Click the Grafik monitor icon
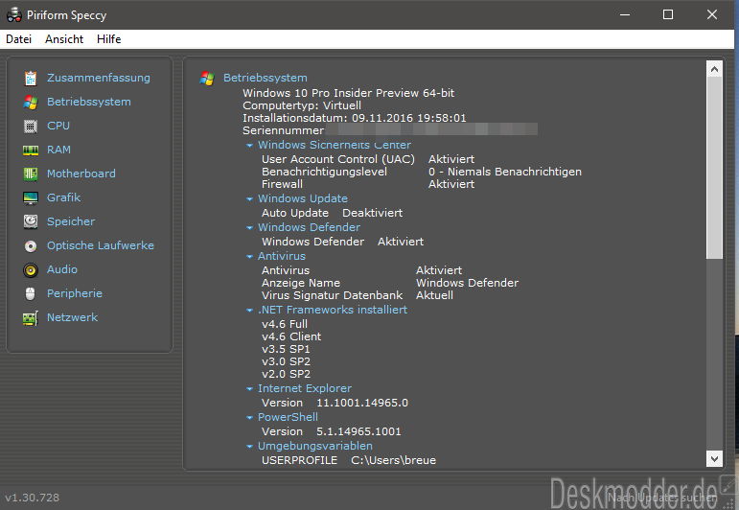This screenshot has width=739, height=510. [x=31, y=198]
